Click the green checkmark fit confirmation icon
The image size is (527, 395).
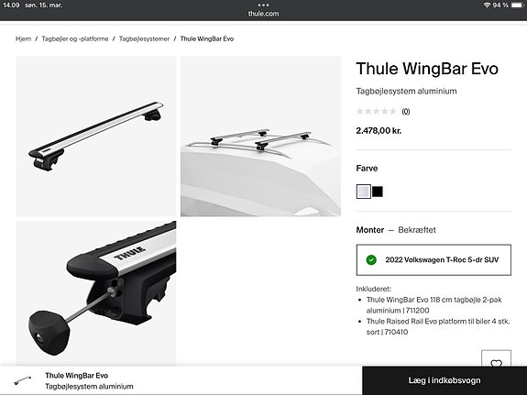tap(371, 260)
